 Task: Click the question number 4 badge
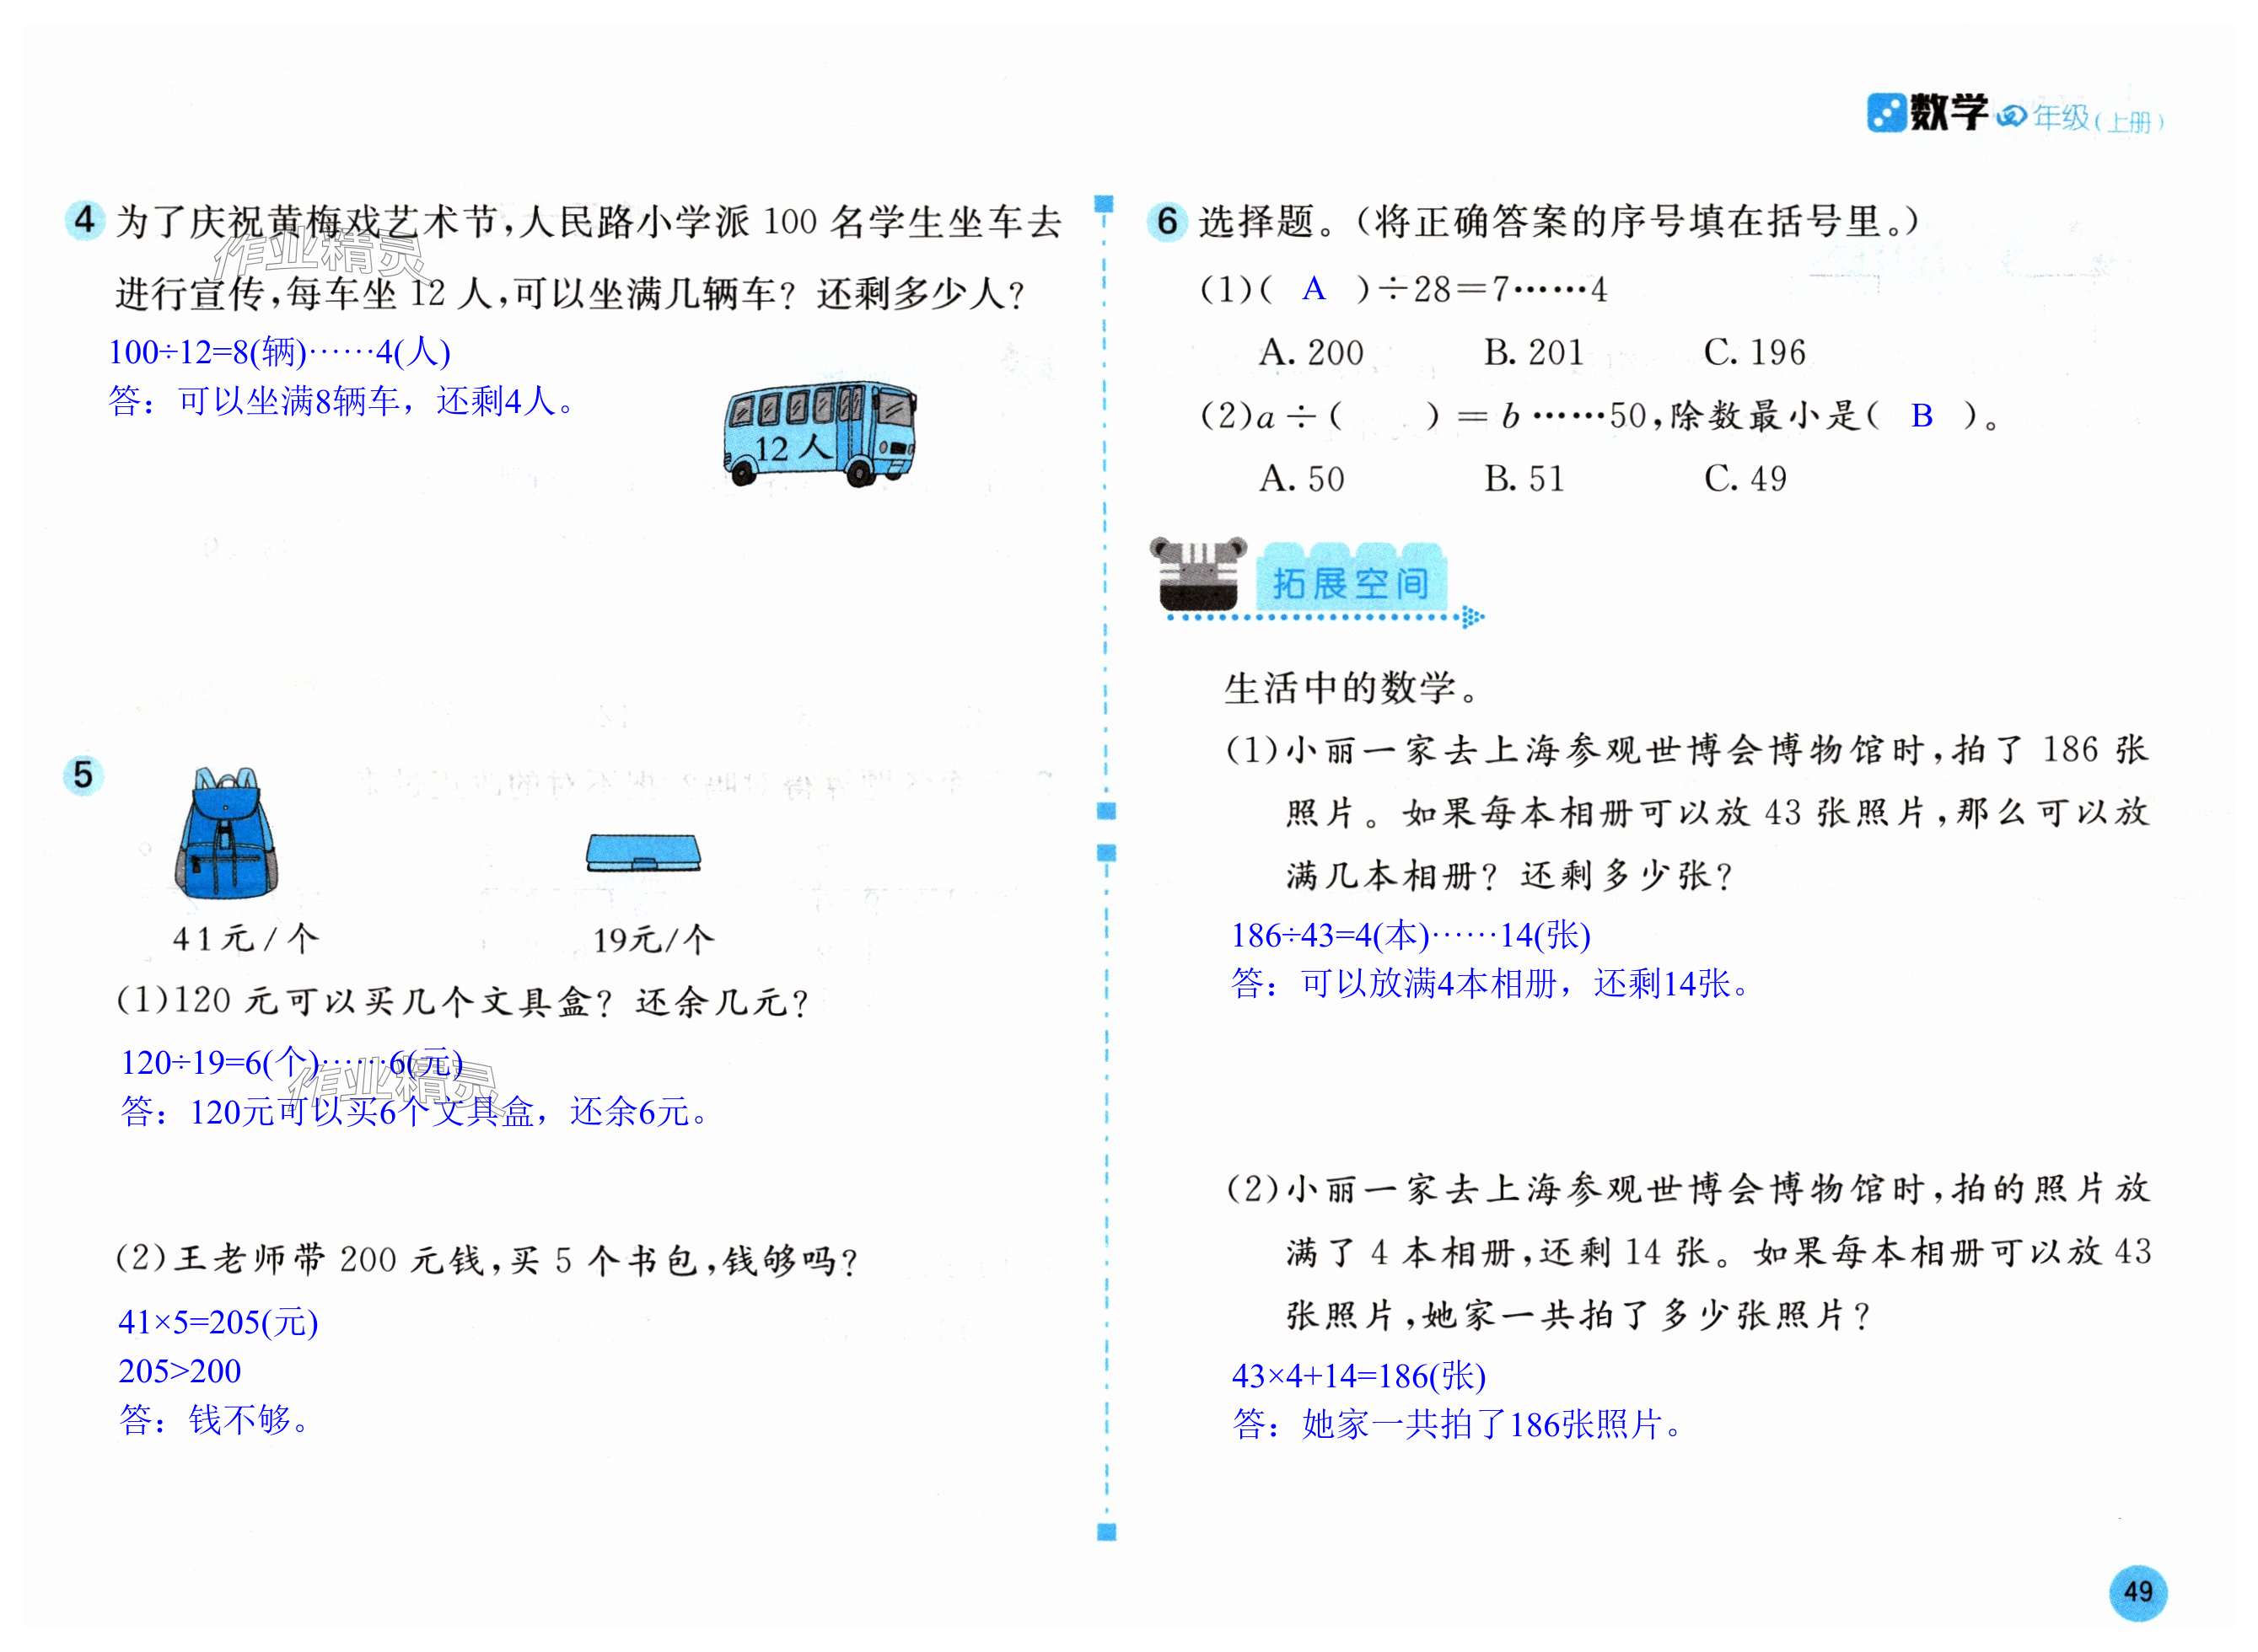click(85, 220)
